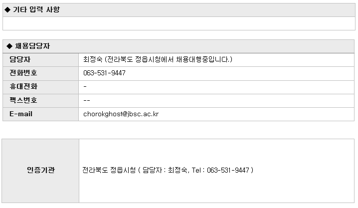Click the 인증기관 label cell
Viewport: 358px width, 208px height.
(x=41, y=170)
